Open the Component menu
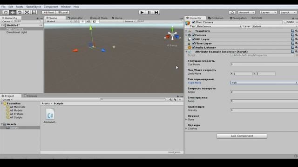Screen dimensions: 298x167 tap(51, 6)
